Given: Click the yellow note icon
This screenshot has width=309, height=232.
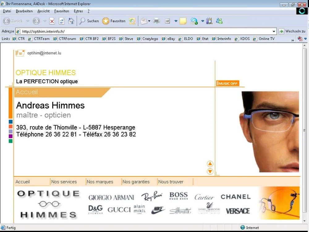Looking at the screenshot, I should coord(183,21).
